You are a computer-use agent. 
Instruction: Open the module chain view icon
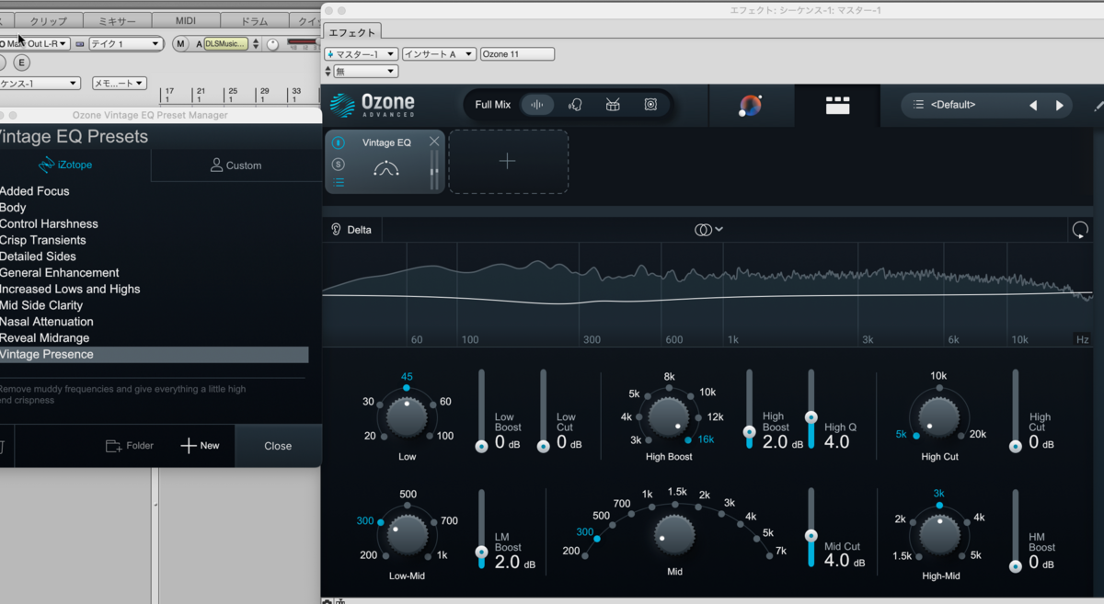837,106
